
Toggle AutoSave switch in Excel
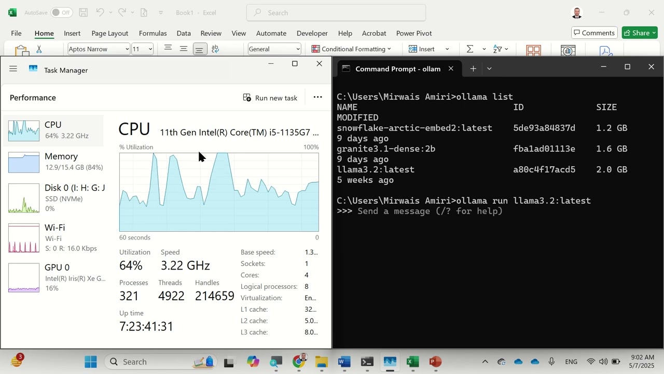click(x=61, y=12)
